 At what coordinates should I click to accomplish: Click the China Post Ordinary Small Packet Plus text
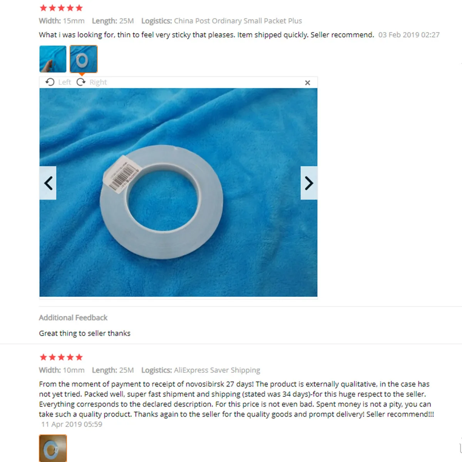pyautogui.click(x=238, y=21)
